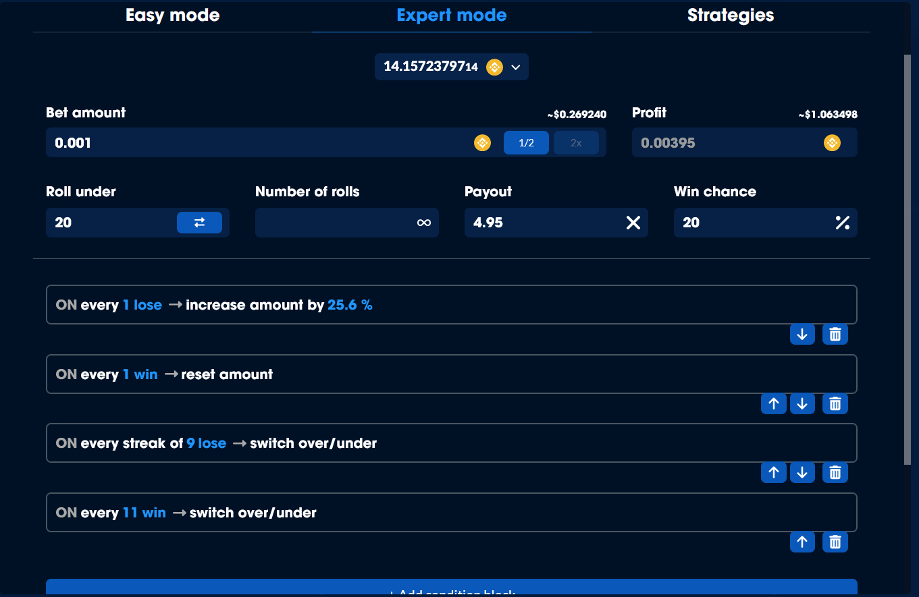Halve the bet with 1/2 button
The height and width of the screenshot is (597, 919).
[526, 143]
